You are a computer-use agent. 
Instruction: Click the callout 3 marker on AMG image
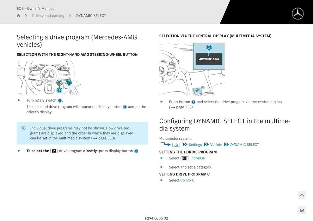coord(209,48)
